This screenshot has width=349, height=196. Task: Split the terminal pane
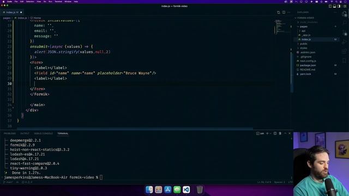[x=275, y=133]
